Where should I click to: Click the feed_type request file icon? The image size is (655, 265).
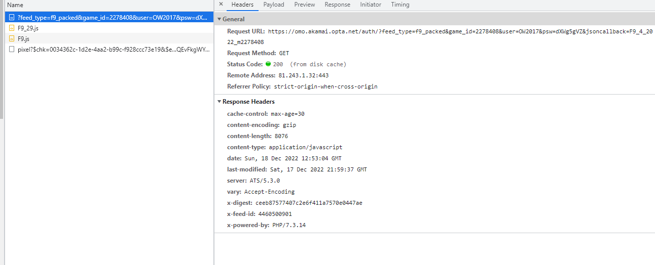12,17
